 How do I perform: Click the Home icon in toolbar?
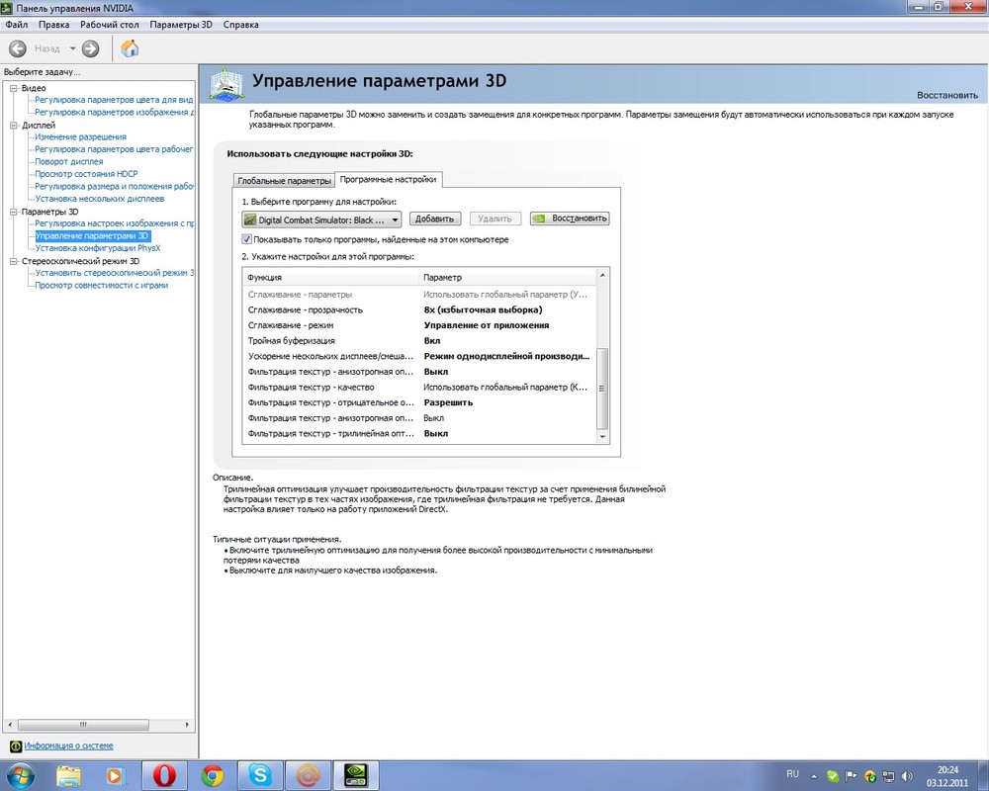click(x=130, y=48)
